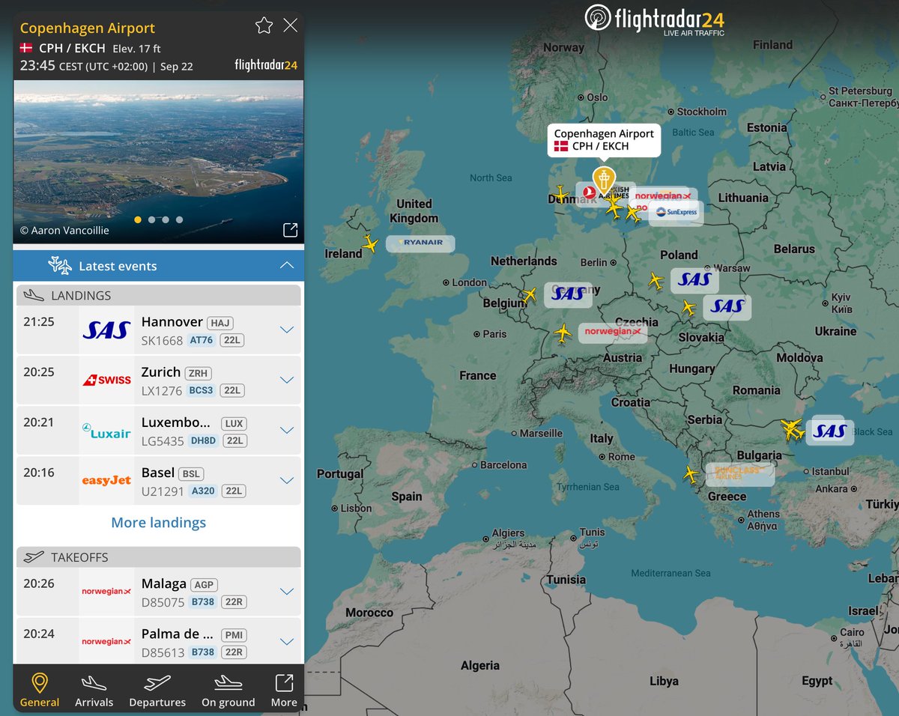Collapse the Latest events section
The height and width of the screenshot is (716, 899).
(286, 265)
